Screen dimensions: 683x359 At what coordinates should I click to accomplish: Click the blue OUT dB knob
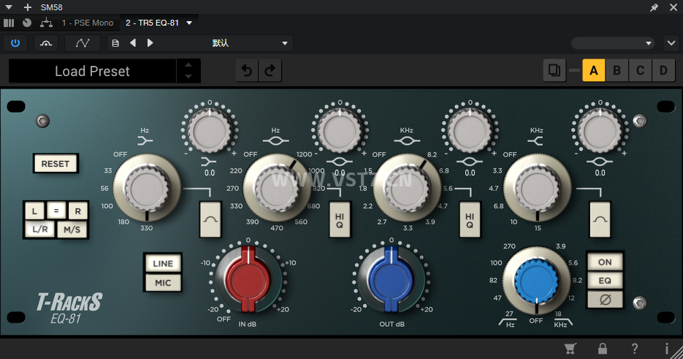click(x=391, y=279)
